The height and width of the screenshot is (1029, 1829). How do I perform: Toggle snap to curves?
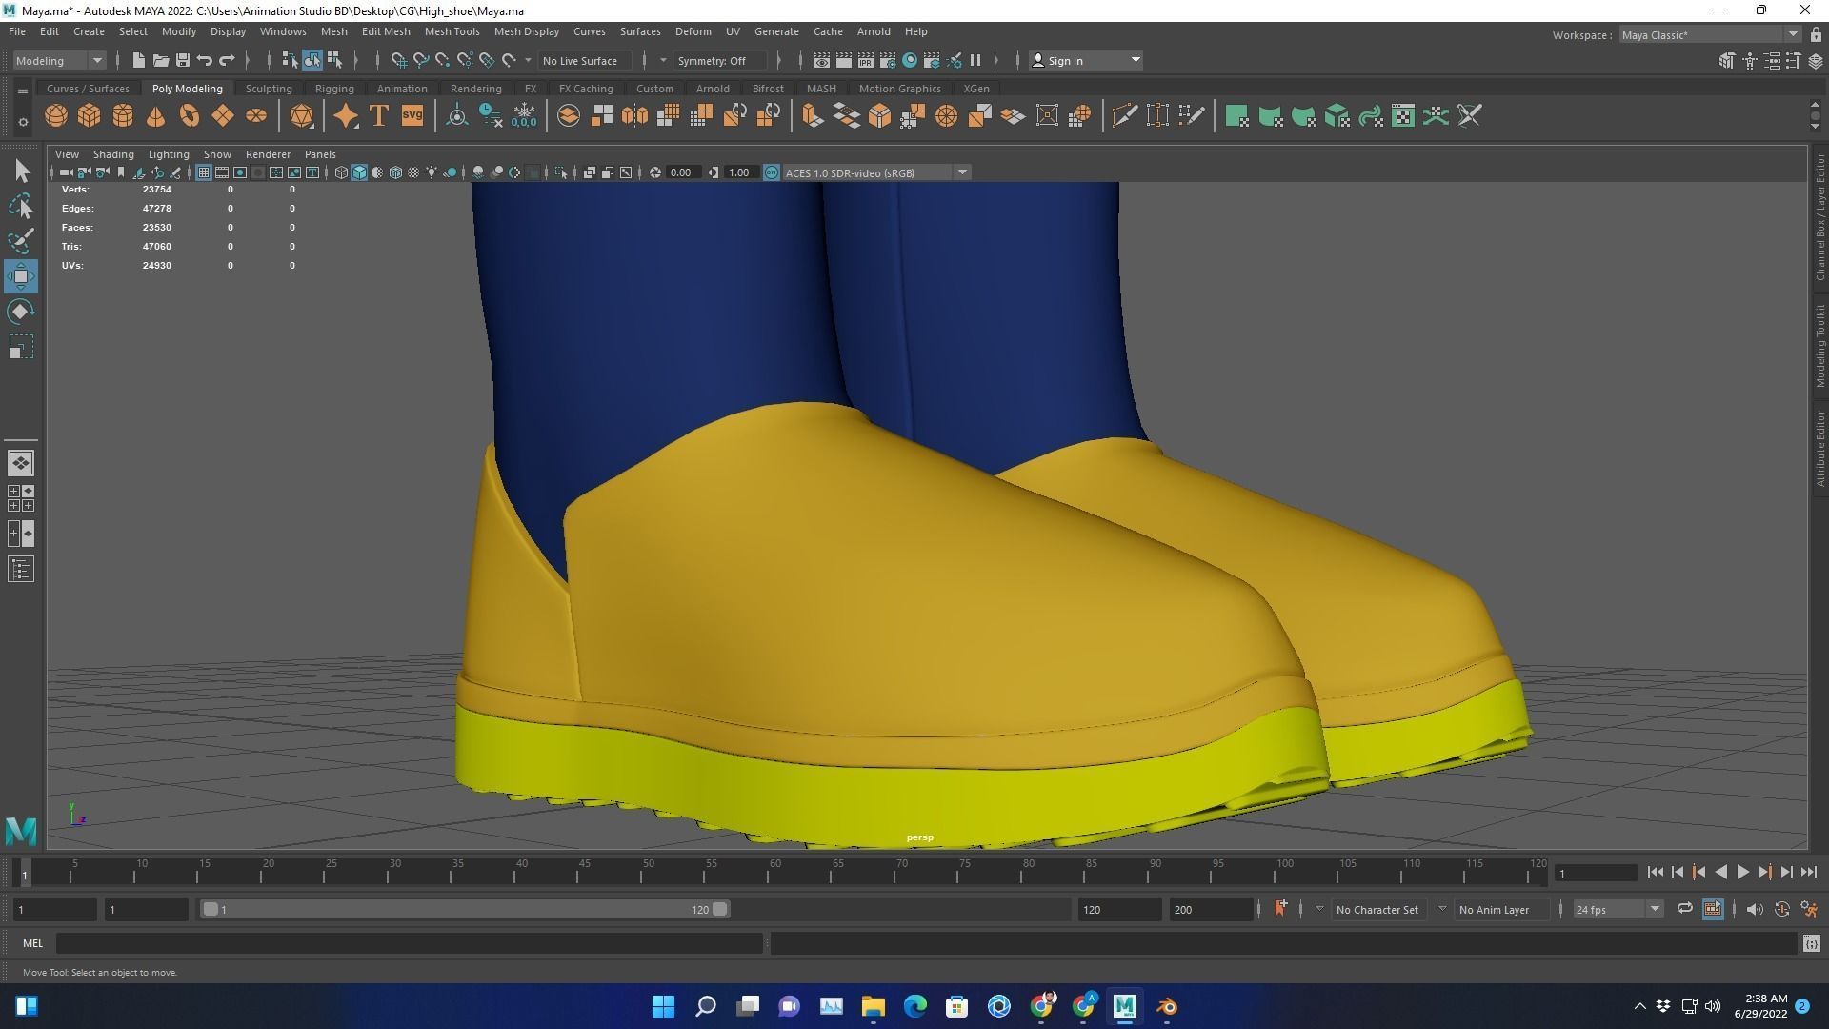[x=421, y=60]
